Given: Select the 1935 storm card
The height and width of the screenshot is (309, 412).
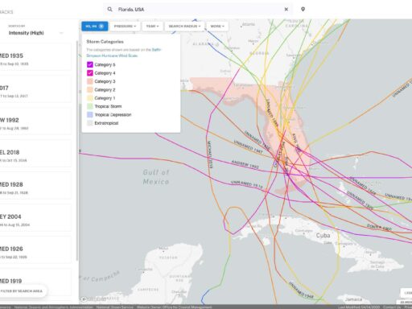Looking at the screenshot, I should pos(35,57).
